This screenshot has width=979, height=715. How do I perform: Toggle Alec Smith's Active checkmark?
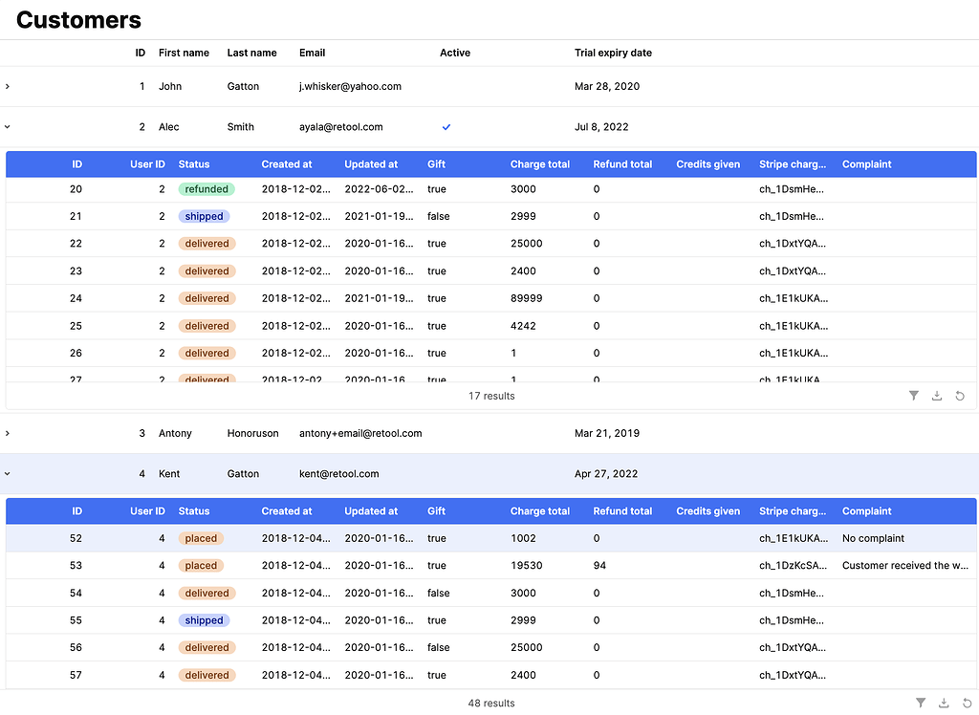(x=446, y=126)
